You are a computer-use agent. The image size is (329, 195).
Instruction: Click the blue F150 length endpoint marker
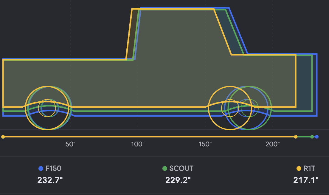click(317, 137)
